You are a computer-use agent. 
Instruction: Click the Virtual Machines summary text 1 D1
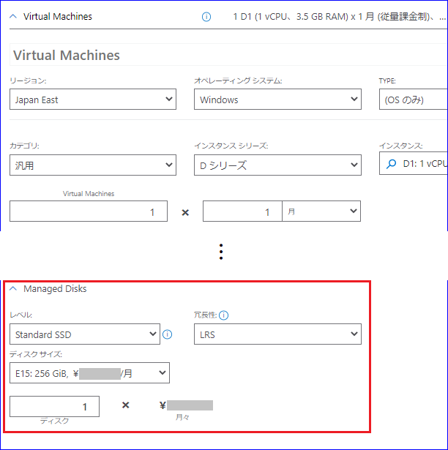pyautogui.click(x=340, y=17)
